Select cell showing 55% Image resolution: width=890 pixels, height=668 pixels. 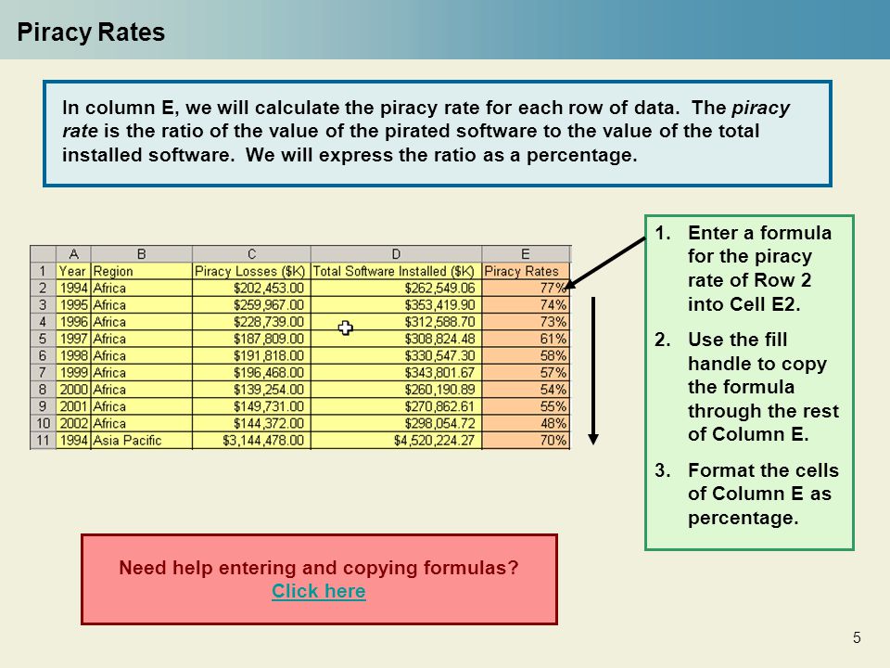click(x=526, y=406)
